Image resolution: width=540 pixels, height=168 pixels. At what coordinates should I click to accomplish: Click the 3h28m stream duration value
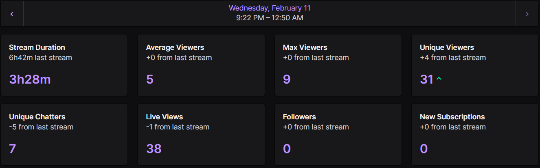[30, 80]
